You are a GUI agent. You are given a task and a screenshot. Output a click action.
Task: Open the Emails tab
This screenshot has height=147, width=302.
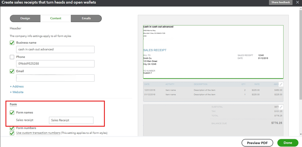(x=86, y=18)
